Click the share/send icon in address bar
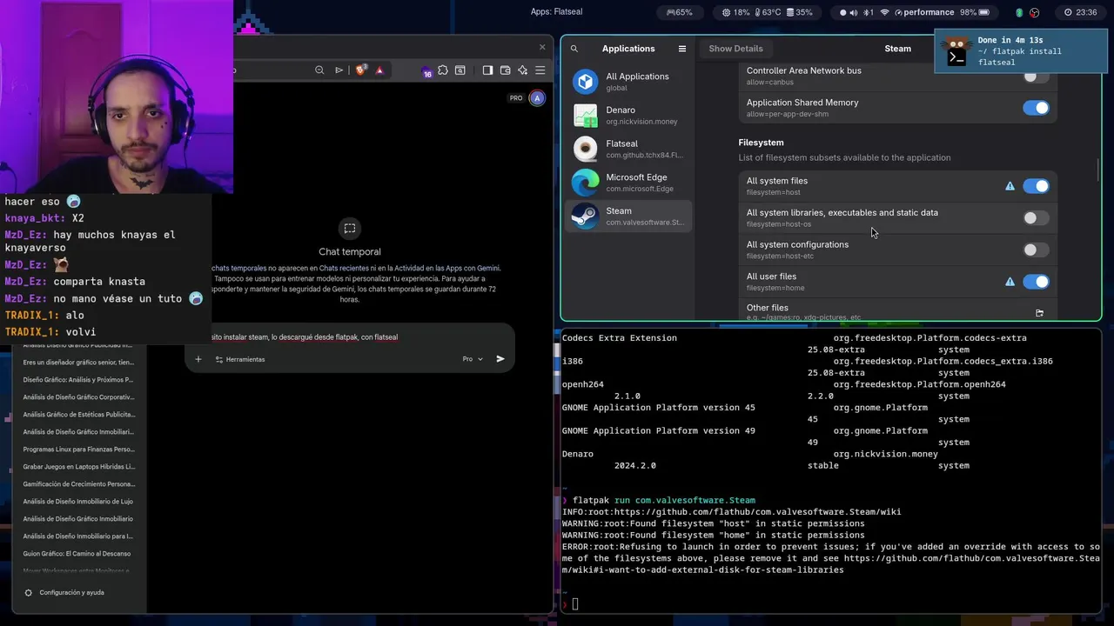Image resolution: width=1114 pixels, height=626 pixels. coord(339,70)
